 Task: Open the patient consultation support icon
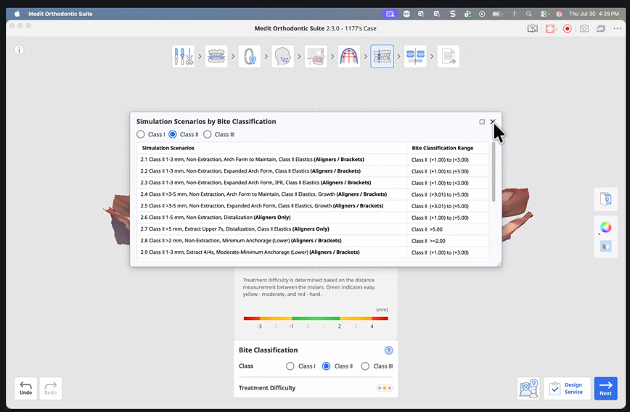[x=528, y=388]
